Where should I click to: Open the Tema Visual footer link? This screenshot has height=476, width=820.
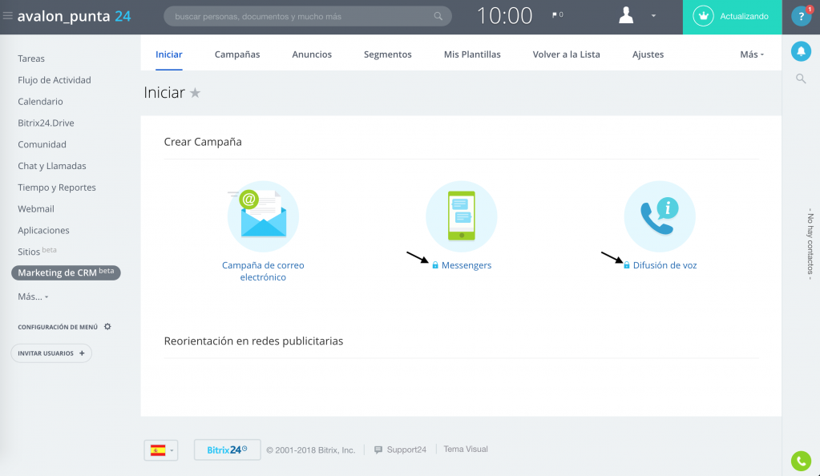coord(466,450)
